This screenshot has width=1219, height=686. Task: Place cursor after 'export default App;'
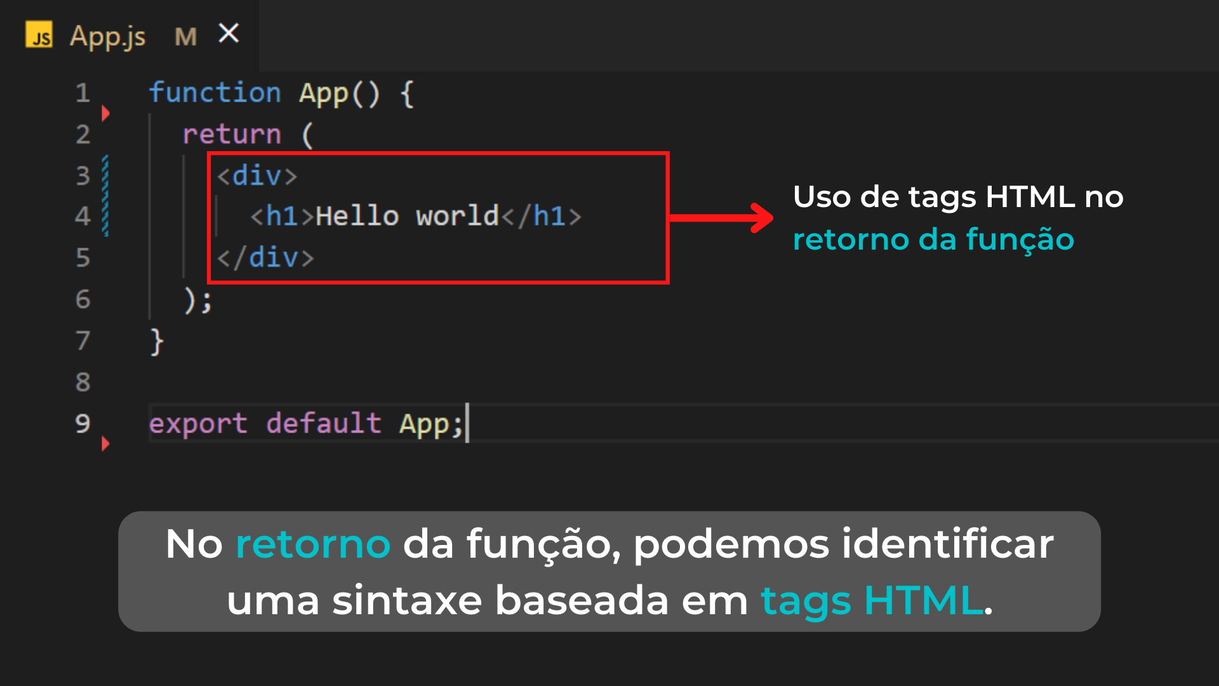(x=466, y=424)
